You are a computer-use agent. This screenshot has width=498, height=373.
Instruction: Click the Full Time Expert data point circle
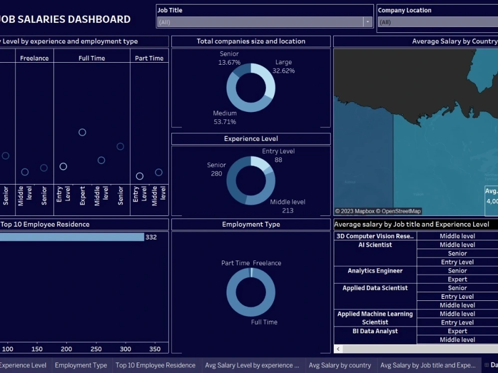point(82,132)
